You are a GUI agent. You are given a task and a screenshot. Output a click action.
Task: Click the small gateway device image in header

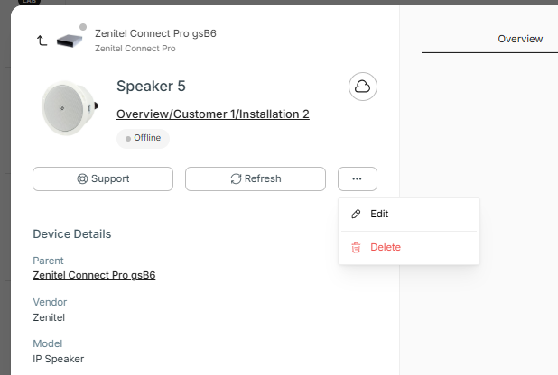pos(70,41)
